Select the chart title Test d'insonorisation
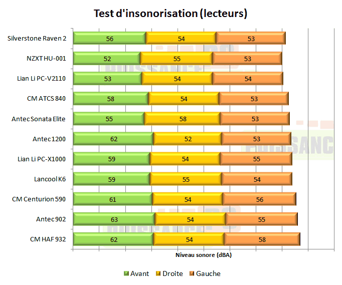Viewport: 342px width, 285px height. pyautogui.click(x=170, y=14)
